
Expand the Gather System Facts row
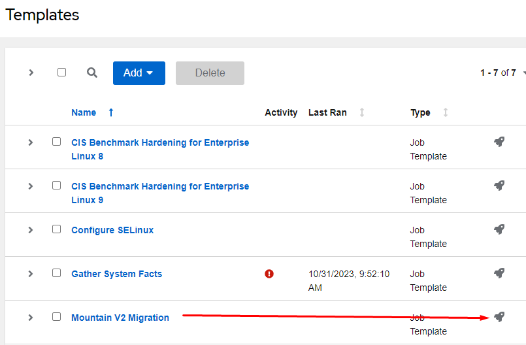coord(31,274)
